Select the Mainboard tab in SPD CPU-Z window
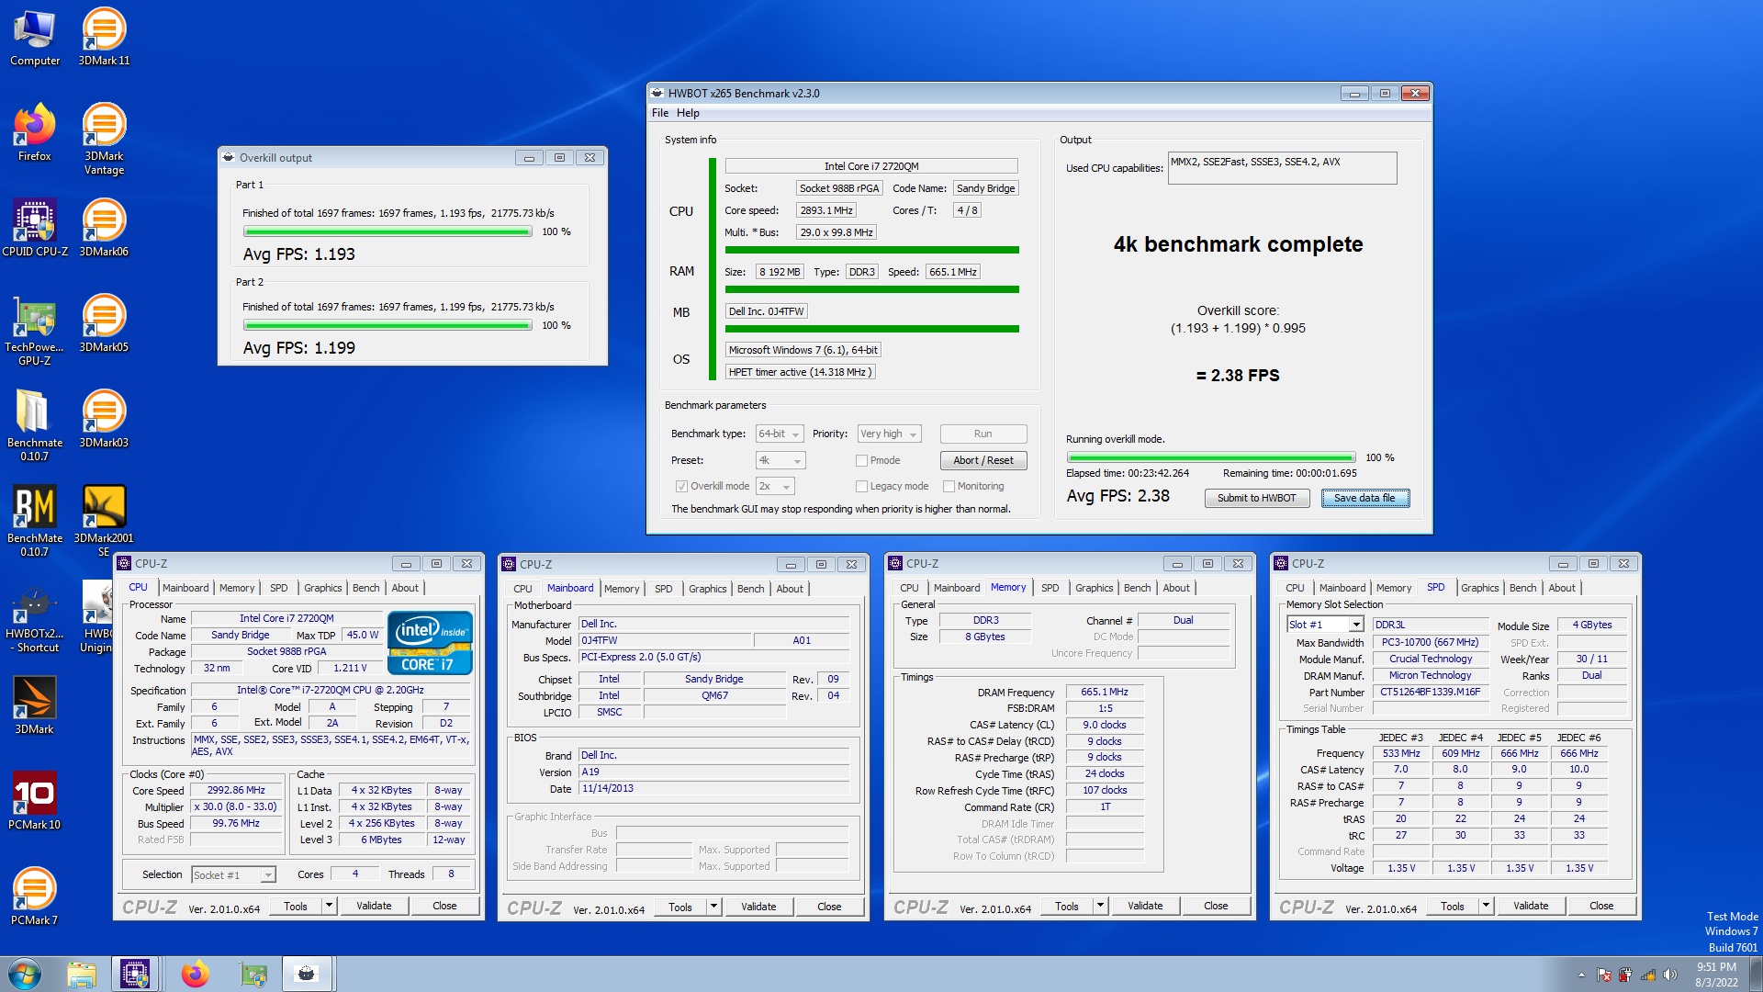Image resolution: width=1763 pixels, height=992 pixels. (x=1342, y=588)
